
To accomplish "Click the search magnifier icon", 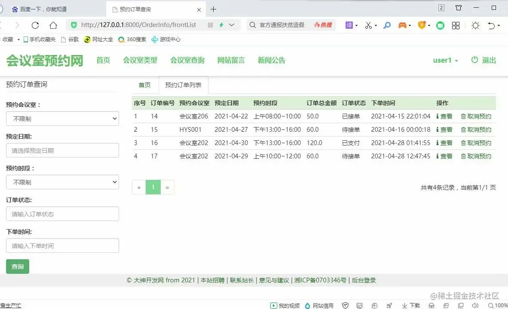I will [252, 25].
